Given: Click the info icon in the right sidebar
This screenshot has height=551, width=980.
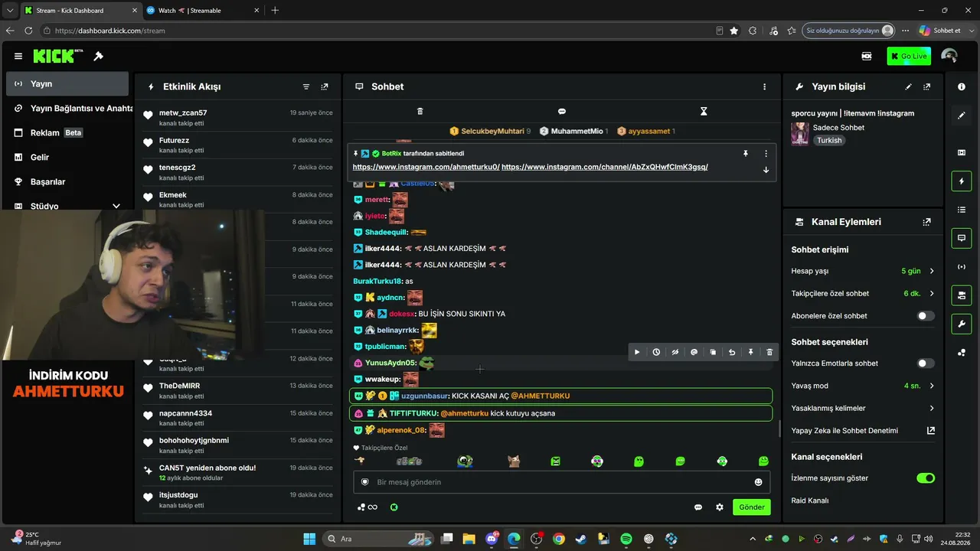Looking at the screenshot, I should (962, 87).
